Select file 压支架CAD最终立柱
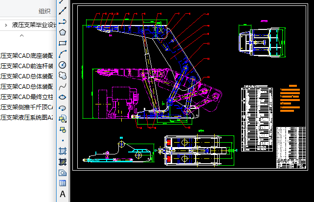314x202 pixels. [26, 97]
